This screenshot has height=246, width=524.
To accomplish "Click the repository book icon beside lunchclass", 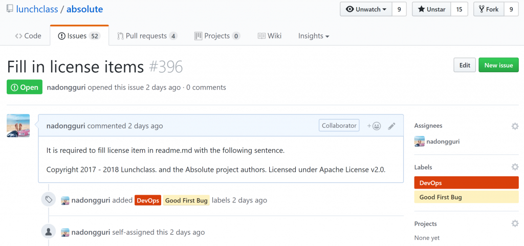I will (10, 9).
